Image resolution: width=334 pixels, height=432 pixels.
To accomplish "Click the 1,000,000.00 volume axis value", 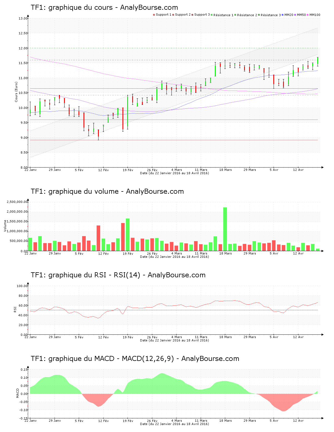I will [x=17, y=231].
